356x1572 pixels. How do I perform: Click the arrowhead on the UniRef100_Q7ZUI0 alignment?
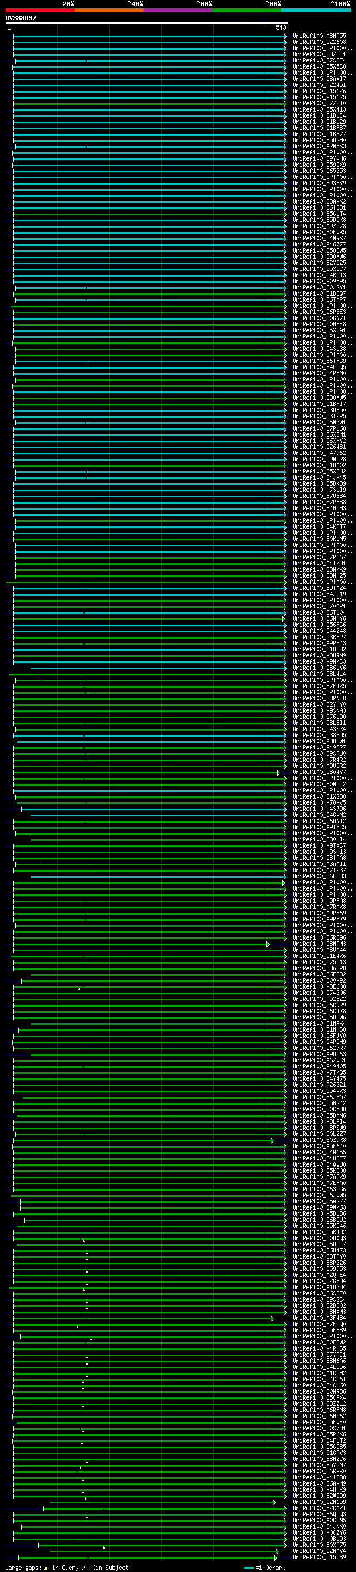285,104
